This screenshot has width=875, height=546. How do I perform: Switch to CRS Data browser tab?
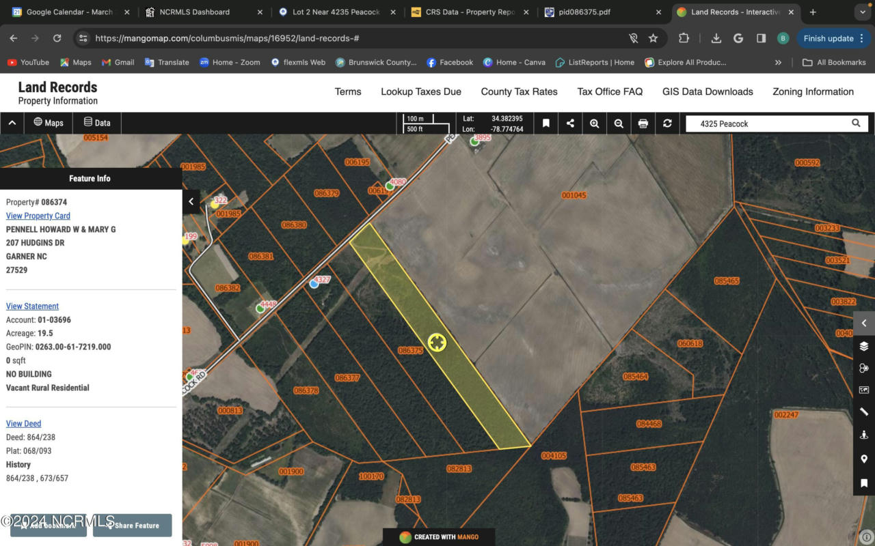470,12
